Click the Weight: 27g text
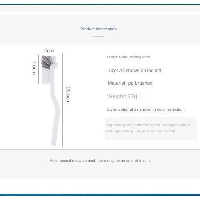Viewport: 200px width, 200px height. coord(122,96)
